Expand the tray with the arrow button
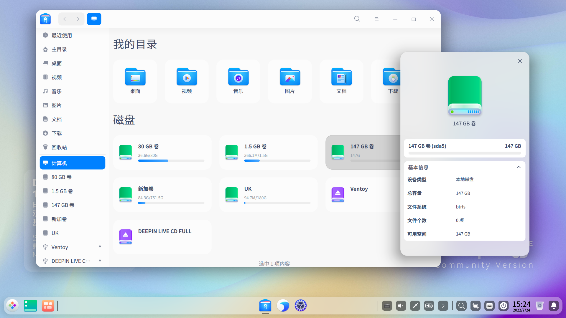Viewport: 566px width, 318px height. coord(443,306)
